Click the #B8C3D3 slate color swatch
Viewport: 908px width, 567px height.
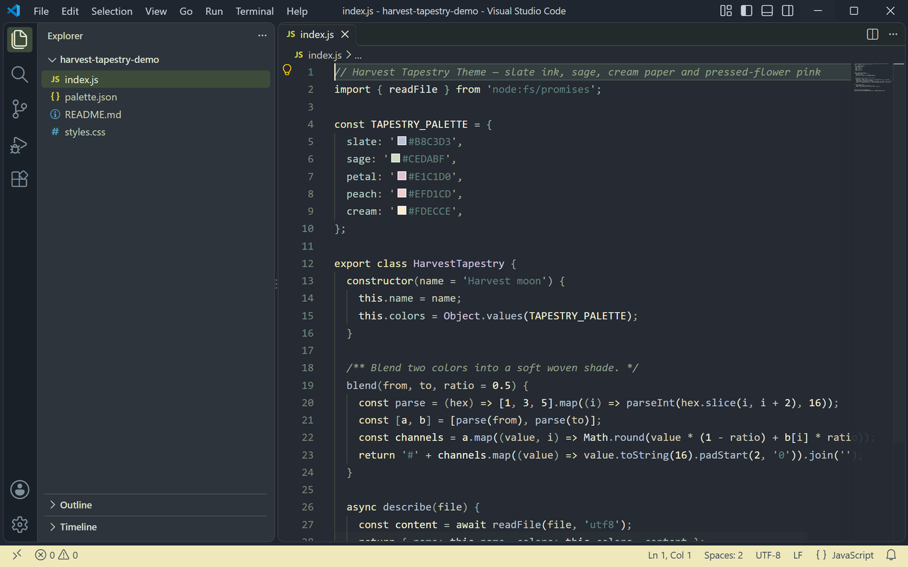point(402,140)
